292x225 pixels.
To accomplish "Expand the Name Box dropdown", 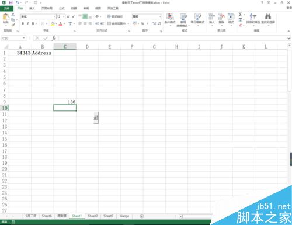I will pos(24,38).
